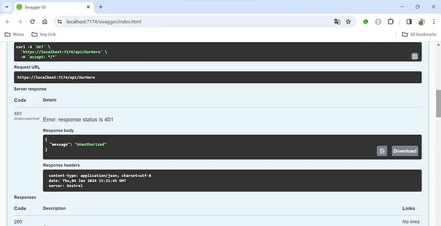This screenshot has height=226, width=441.
Task: Select the 'Unauthorized' message value
Action: 90,144
